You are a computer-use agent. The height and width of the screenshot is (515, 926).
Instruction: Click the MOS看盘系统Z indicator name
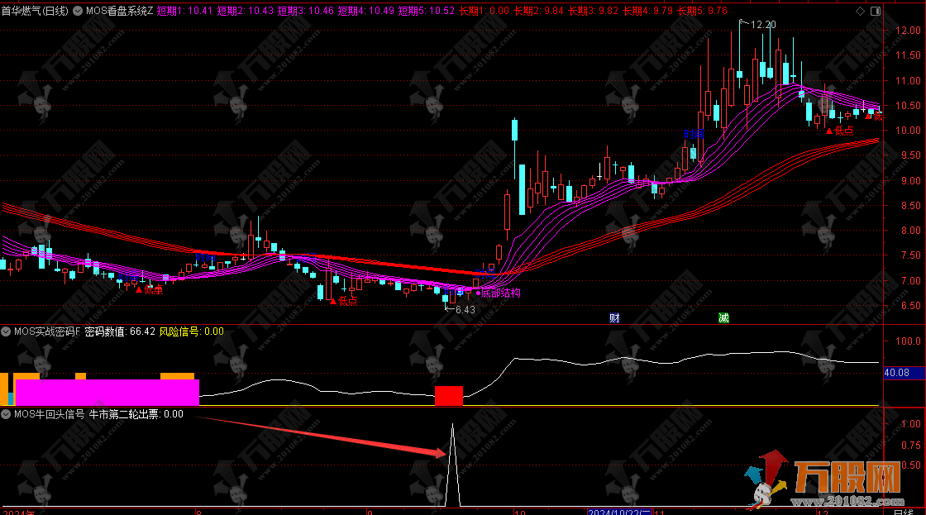119,11
